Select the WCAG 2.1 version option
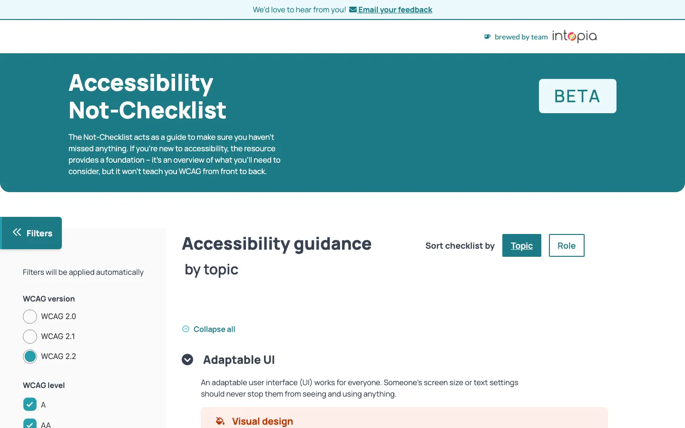The height and width of the screenshot is (428, 685). point(30,337)
